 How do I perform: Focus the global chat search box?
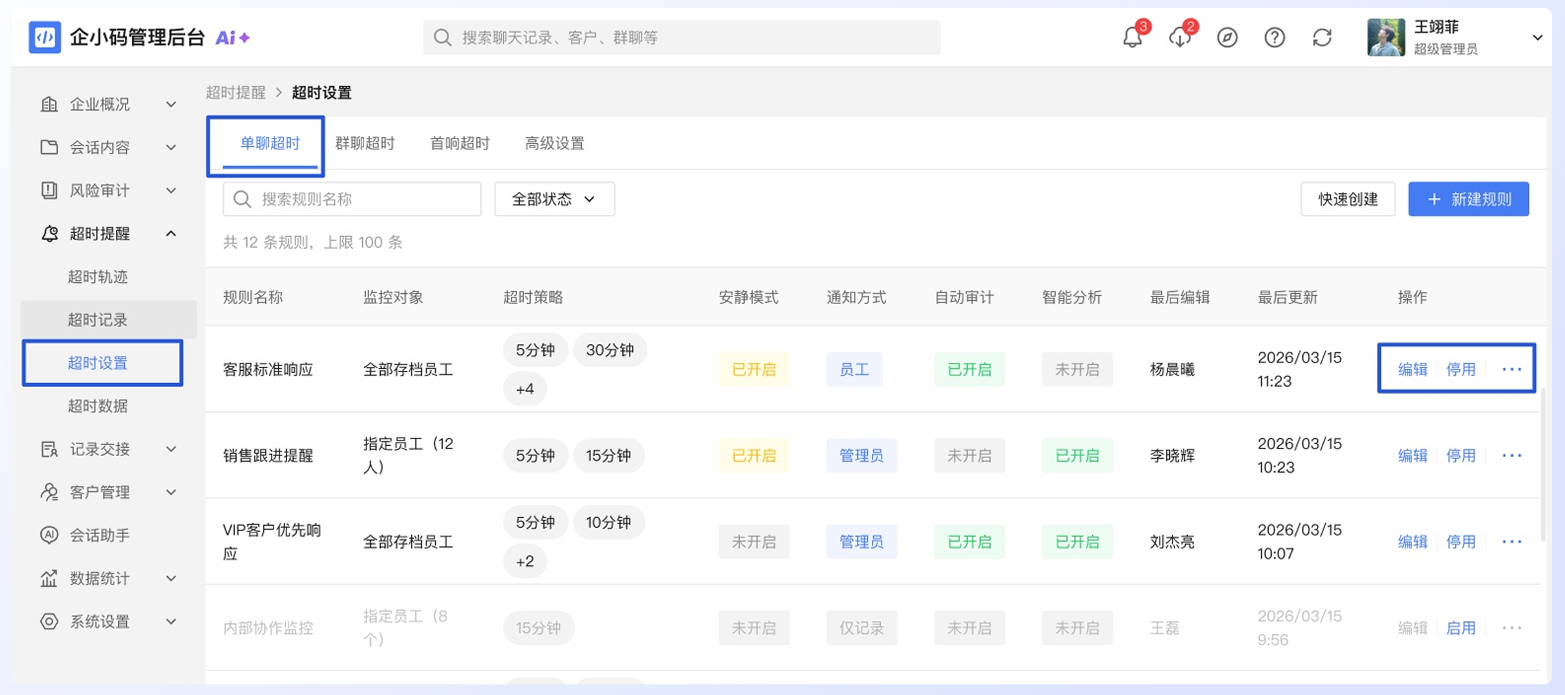coord(682,37)
